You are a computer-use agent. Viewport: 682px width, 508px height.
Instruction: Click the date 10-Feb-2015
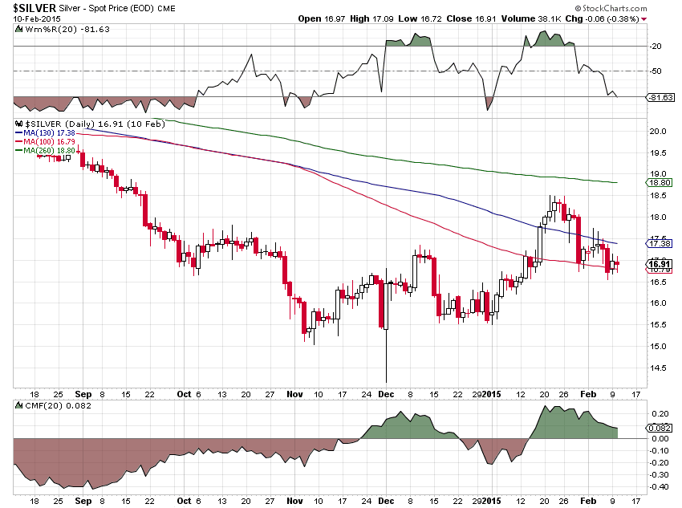(x=37, y=19)
